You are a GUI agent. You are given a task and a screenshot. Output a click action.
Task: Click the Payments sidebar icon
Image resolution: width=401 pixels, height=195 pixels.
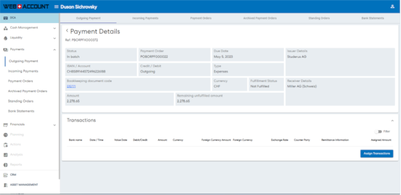5,49
